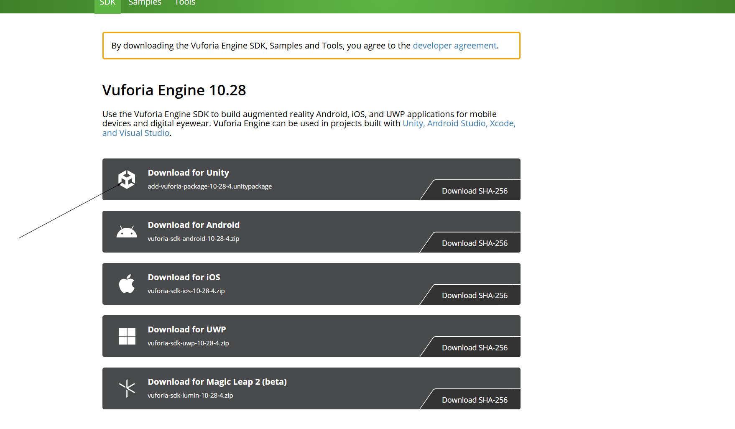Download SHA-256 for the UWP SDK
The height and width of the screenshot is (429, 735).
click(475, 347)
